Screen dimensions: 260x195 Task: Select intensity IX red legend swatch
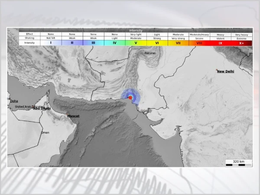[x=221, y=43]
